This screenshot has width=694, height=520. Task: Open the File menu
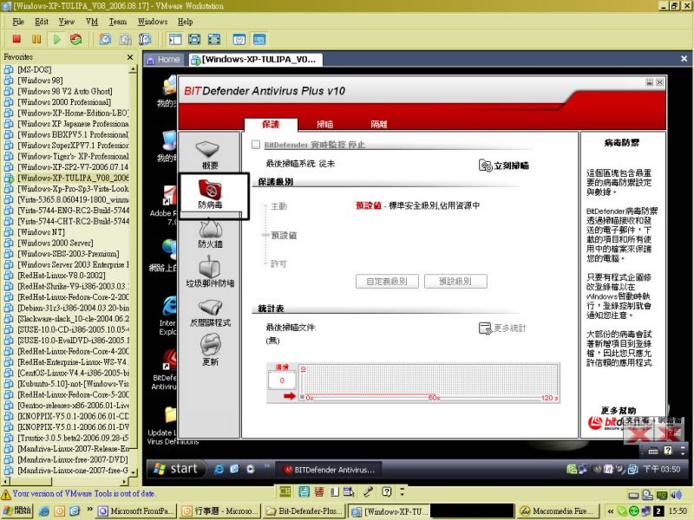(x=18, y=21)
